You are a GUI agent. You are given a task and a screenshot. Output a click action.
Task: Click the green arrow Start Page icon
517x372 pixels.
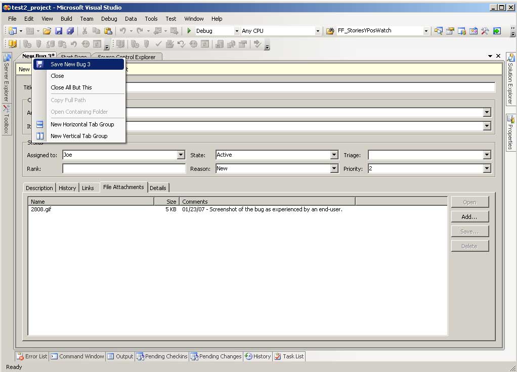click(x=497, y=31)
